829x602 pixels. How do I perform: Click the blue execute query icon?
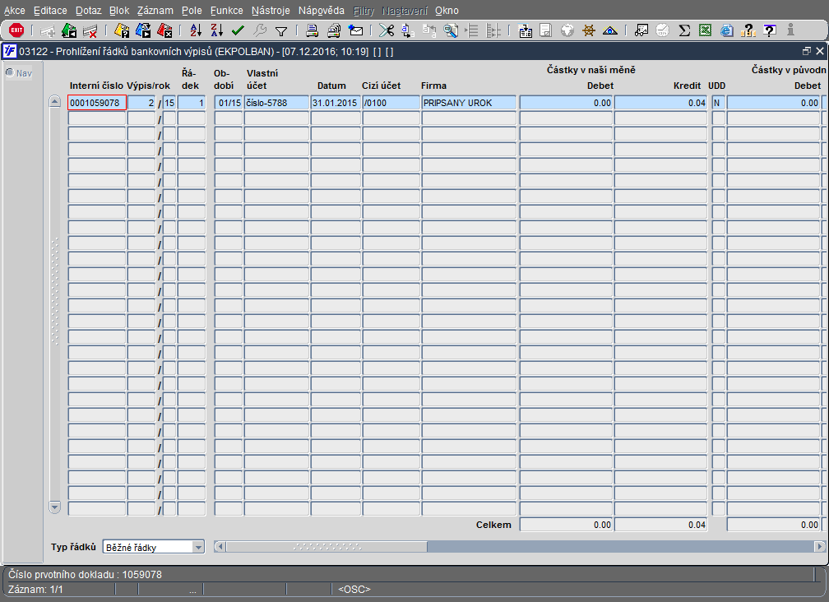143,30
